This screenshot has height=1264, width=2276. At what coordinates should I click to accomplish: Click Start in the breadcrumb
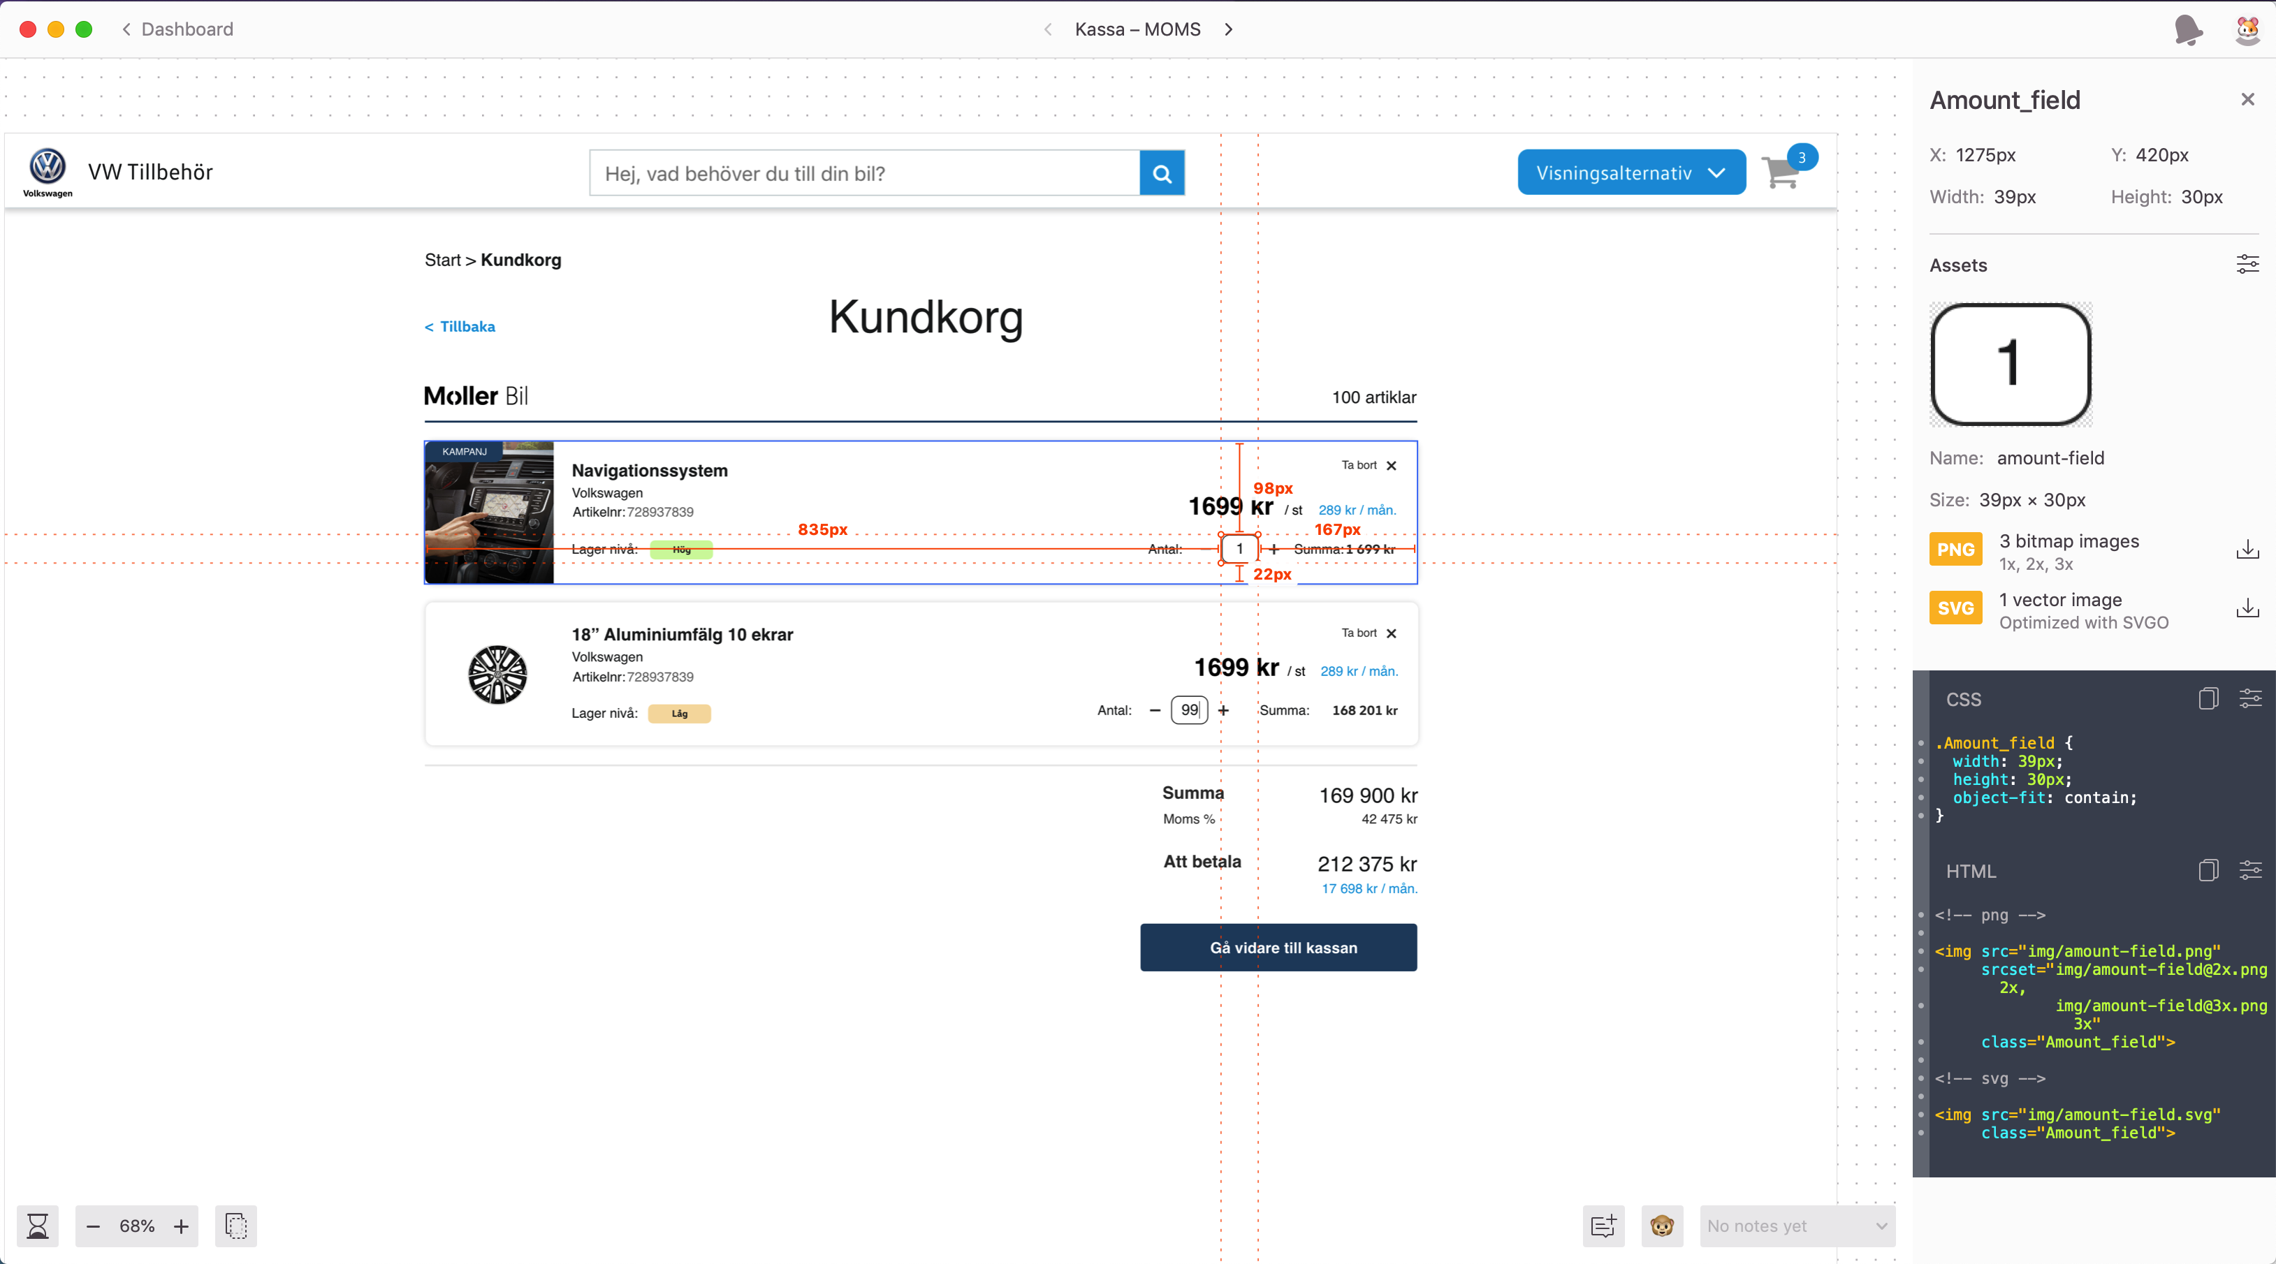443,260
